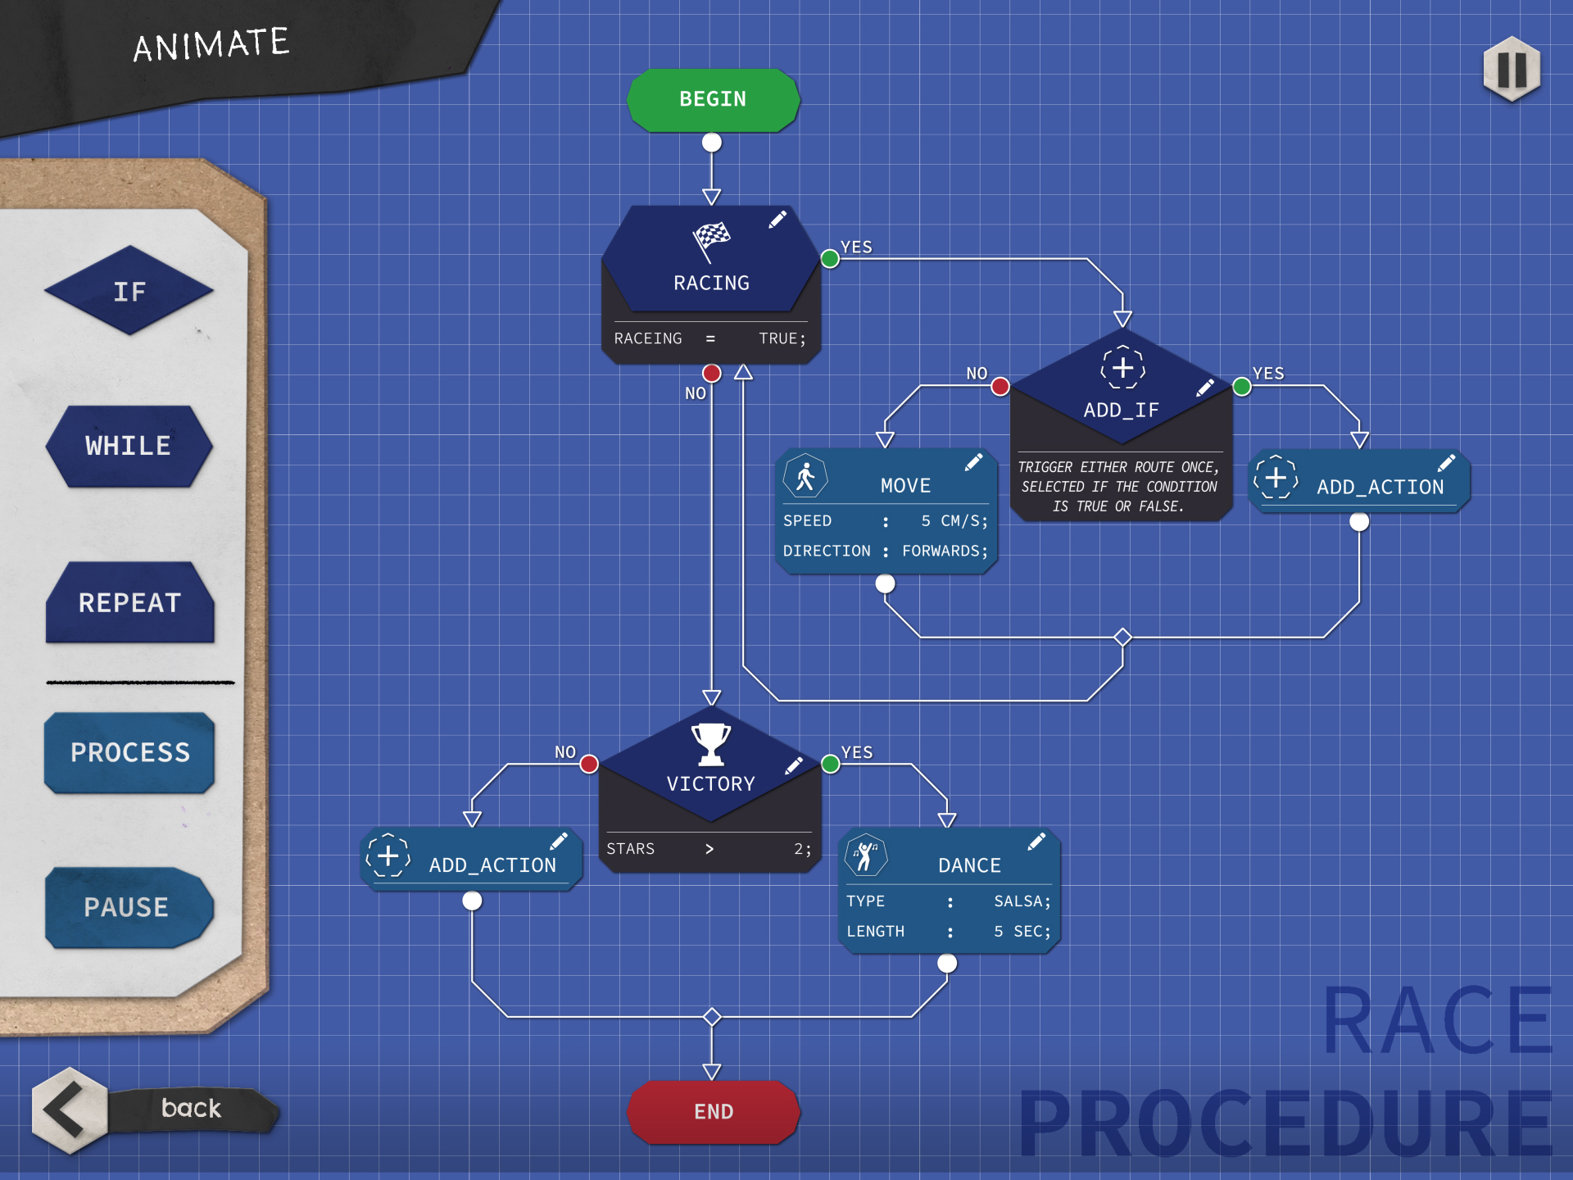The width and height of the screenshot is (1573, 1180).
Task: Click the red NO connector on VICTORY
Action: tap(589, 765)
